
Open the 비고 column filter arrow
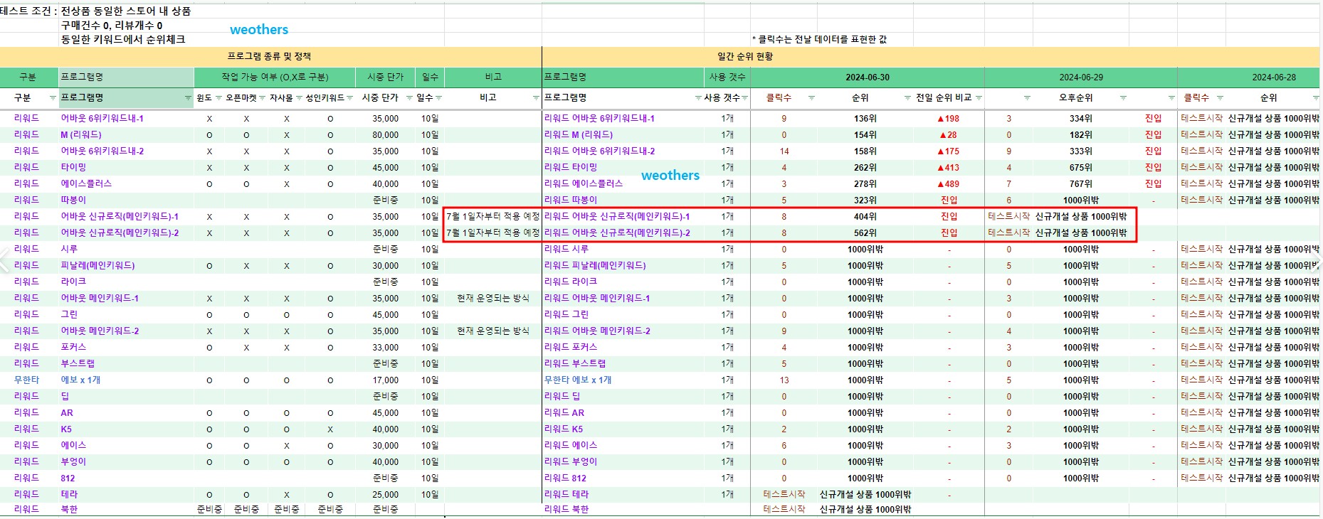(536, 98)
